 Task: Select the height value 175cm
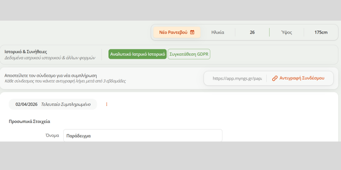(321, 32)
